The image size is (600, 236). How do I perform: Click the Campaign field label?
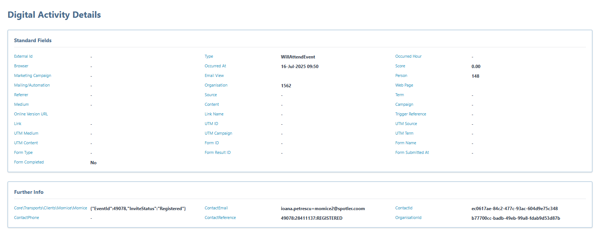[404, 104]
